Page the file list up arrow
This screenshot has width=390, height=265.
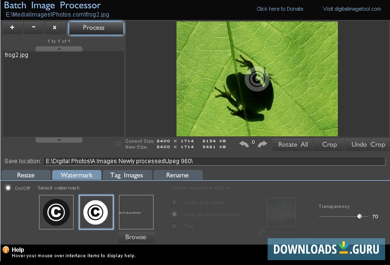[59, 49]
